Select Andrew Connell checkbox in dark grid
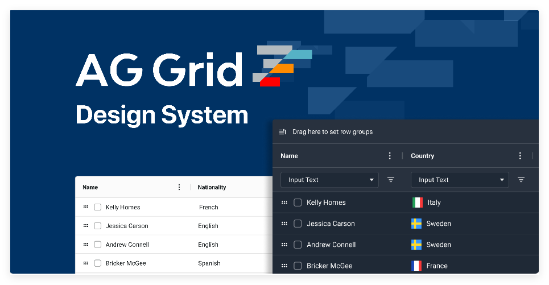This screenshot has height=285, width=549. (x=298, y=245)
